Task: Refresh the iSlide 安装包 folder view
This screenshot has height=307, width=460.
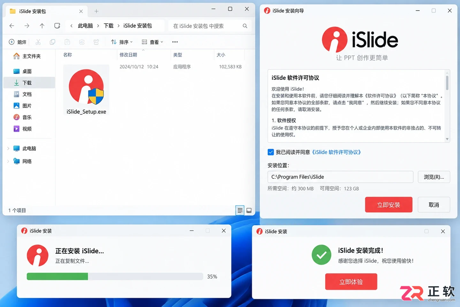Action: click(57, 26)
